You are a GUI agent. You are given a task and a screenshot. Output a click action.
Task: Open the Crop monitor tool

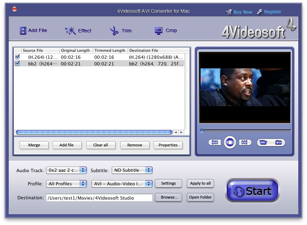point(159,31)
